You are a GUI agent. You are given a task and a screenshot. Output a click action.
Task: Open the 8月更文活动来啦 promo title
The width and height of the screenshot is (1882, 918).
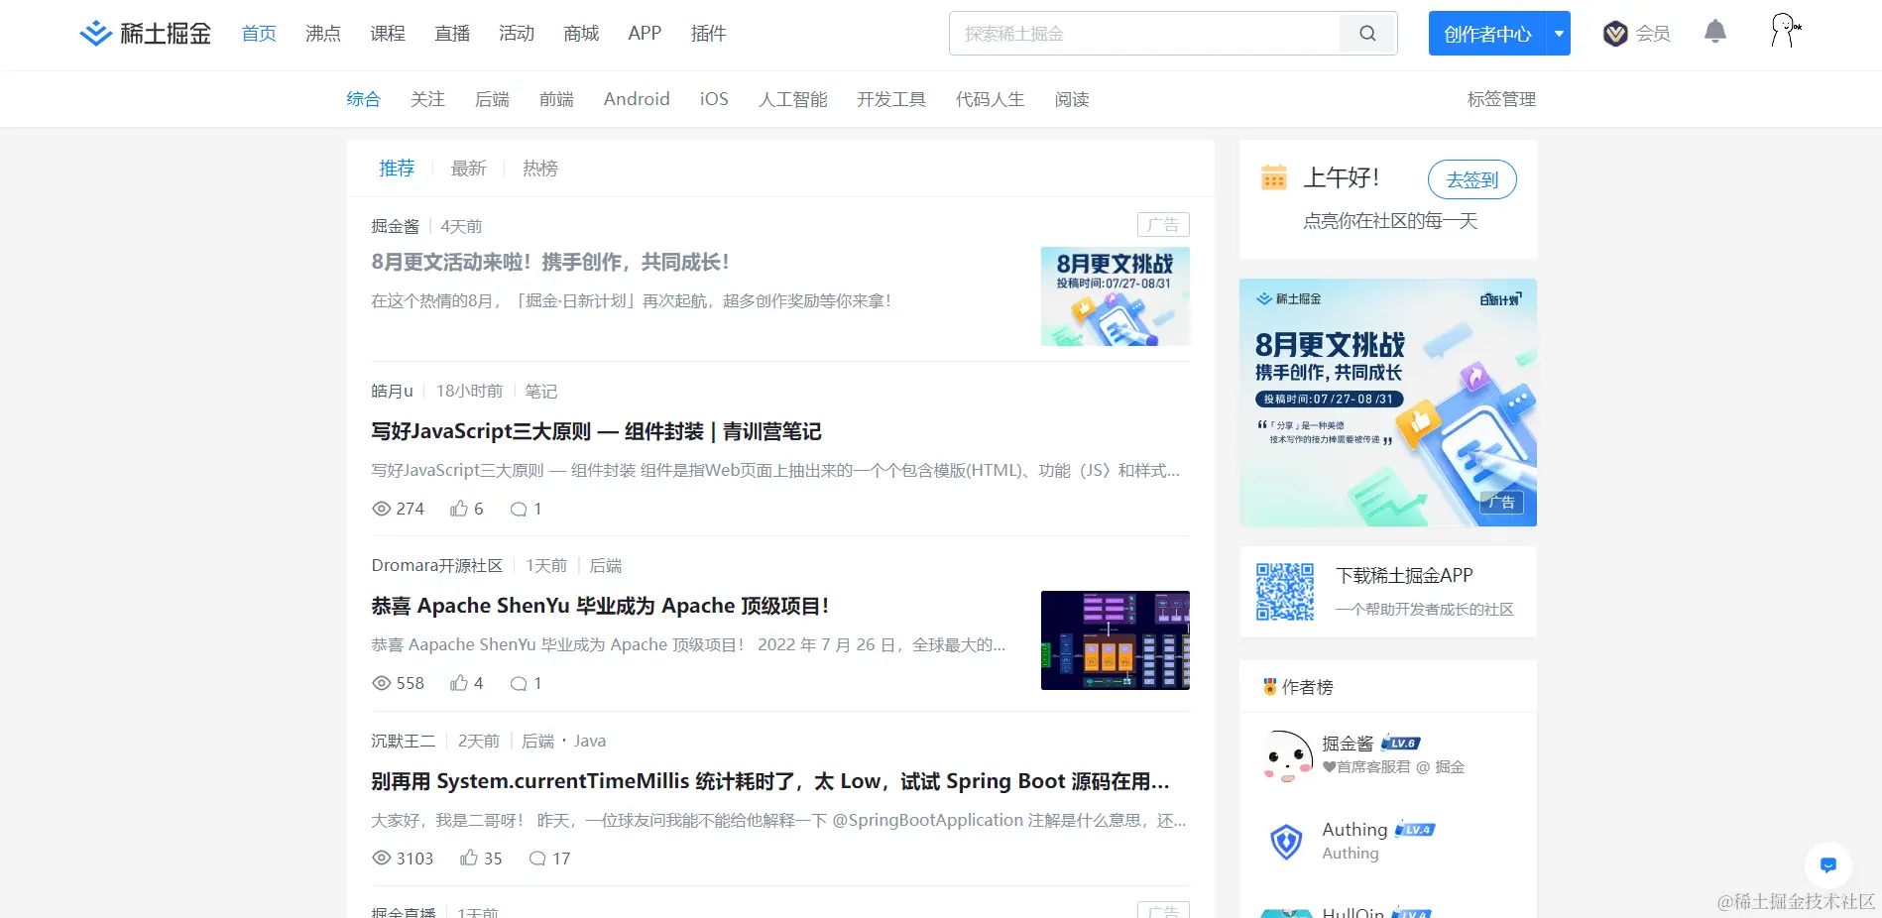click(550, 262)
